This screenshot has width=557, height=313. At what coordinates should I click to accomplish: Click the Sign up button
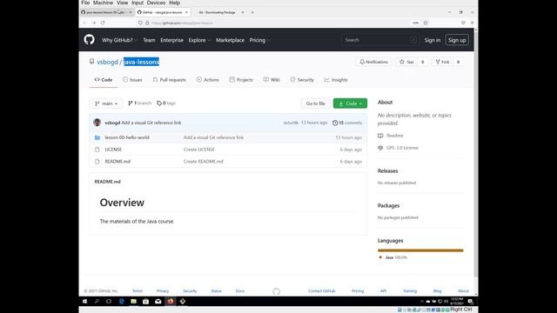pos(457,40)
